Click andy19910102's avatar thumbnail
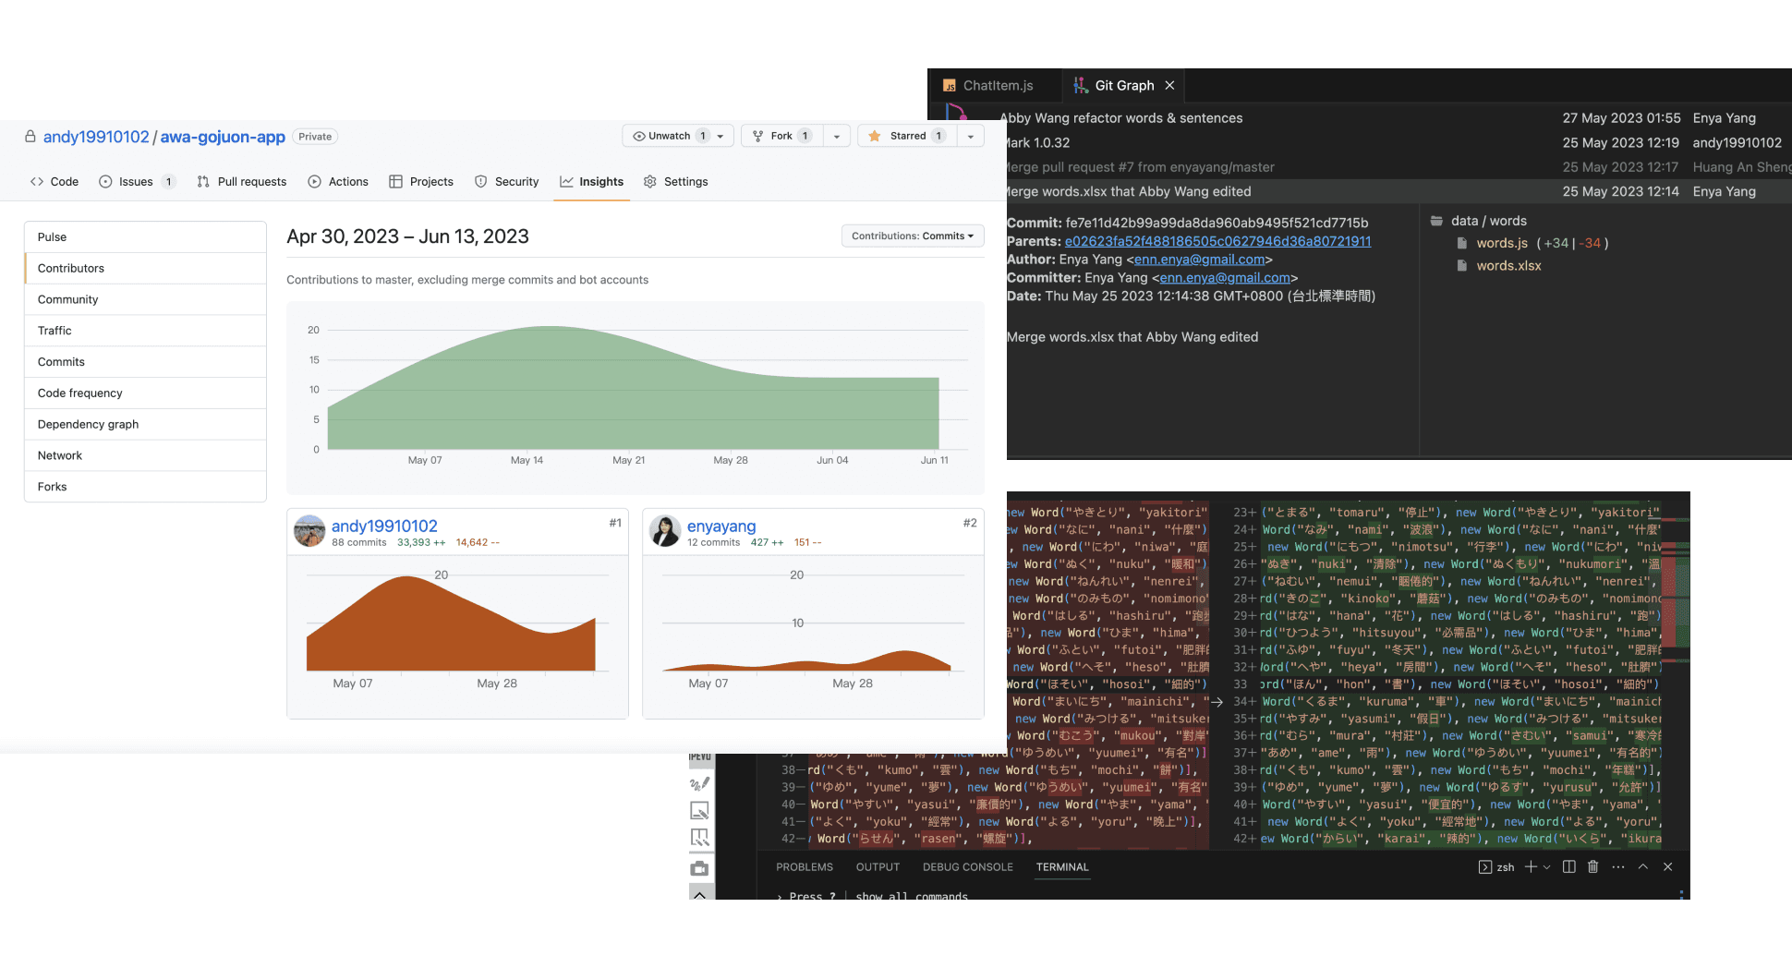 click(x=309, y=531)
